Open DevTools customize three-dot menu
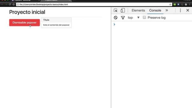This screenshot has width=192, height=108. [180, 10]
